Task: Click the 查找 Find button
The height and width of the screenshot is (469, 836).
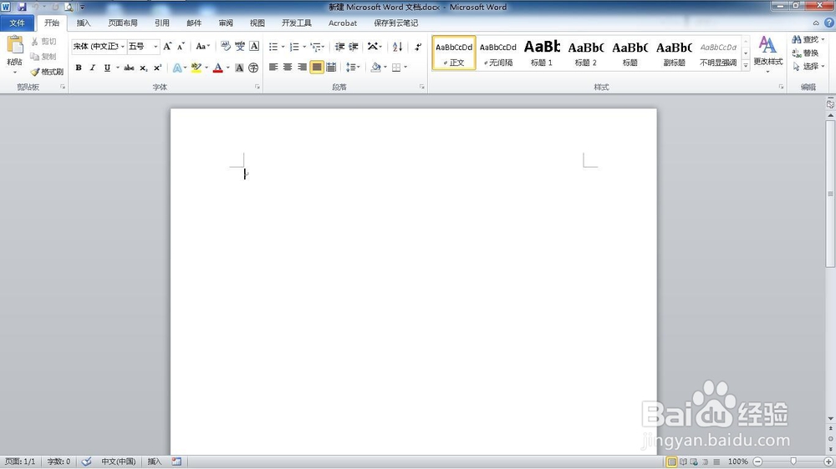Action: [x=808, y=39]
